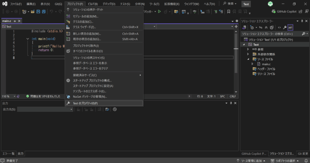Click the clock icon in Output toolbar
Image resolution: width=310 pixels, height=163 pixels.
coord(115,109)
